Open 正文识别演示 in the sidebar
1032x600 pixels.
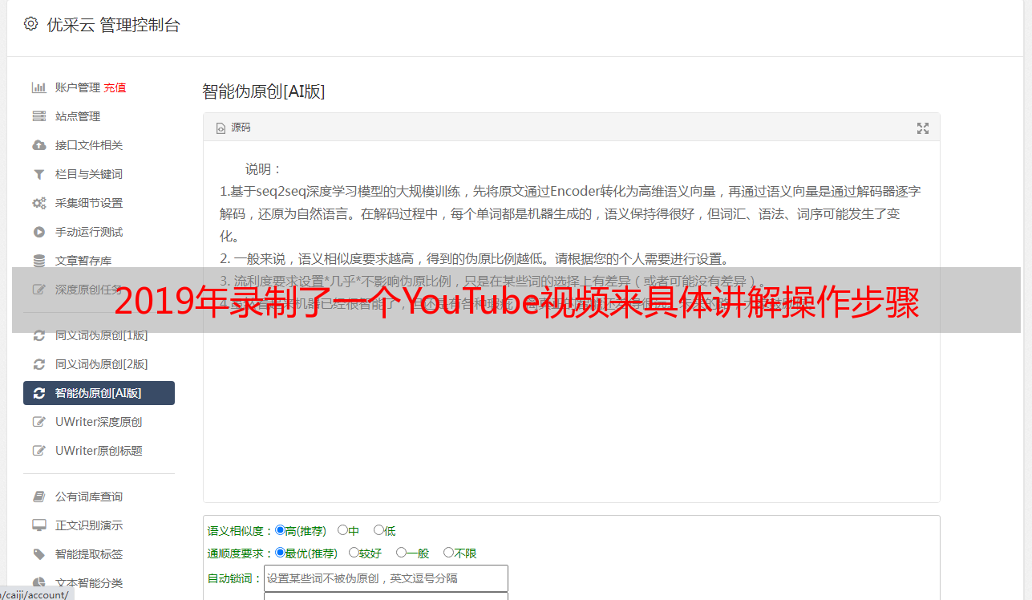click(89, 525)
